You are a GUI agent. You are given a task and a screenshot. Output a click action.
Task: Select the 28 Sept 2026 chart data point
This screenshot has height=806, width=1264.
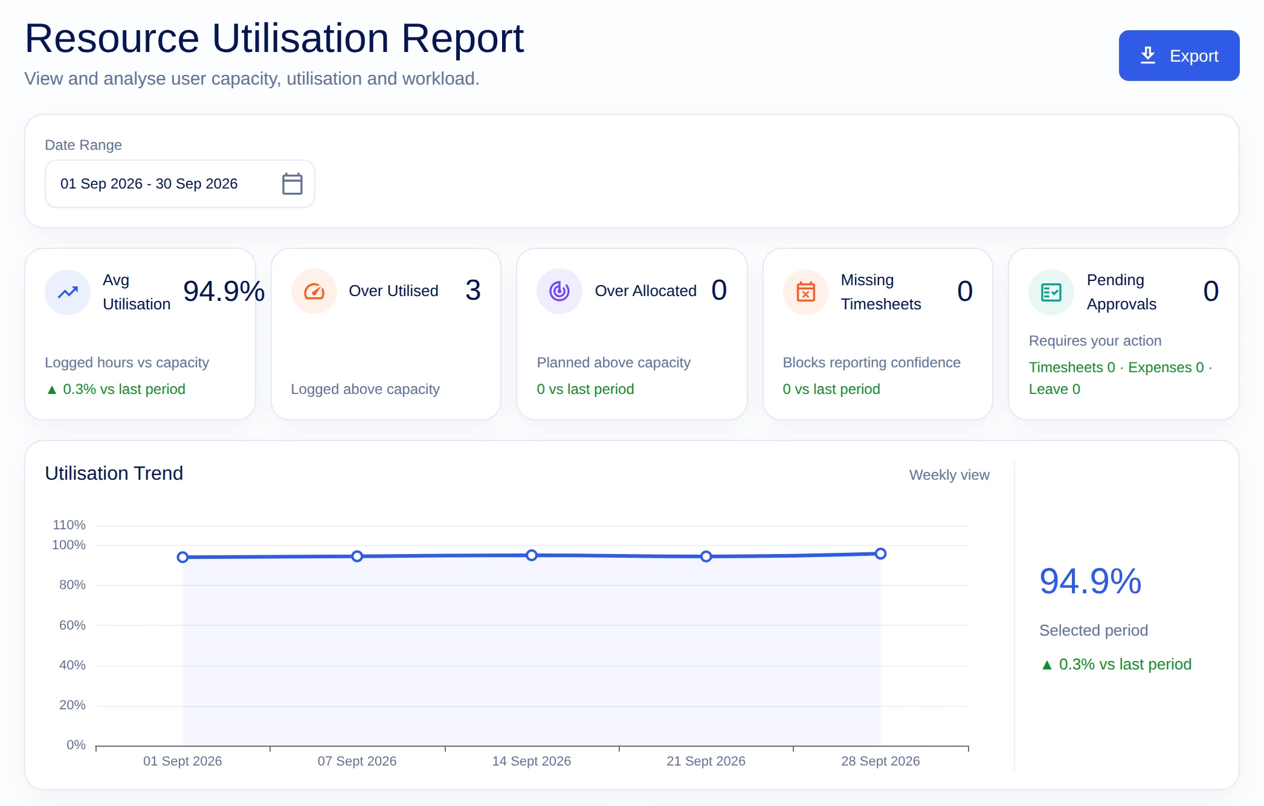coord(881,553)
